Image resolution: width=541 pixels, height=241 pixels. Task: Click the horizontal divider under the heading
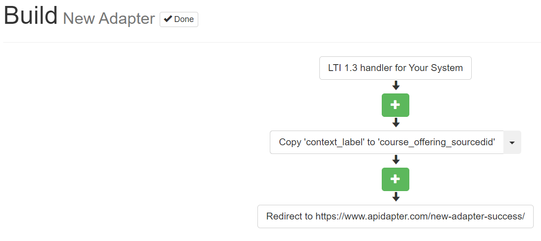click(x=271, y=43)
